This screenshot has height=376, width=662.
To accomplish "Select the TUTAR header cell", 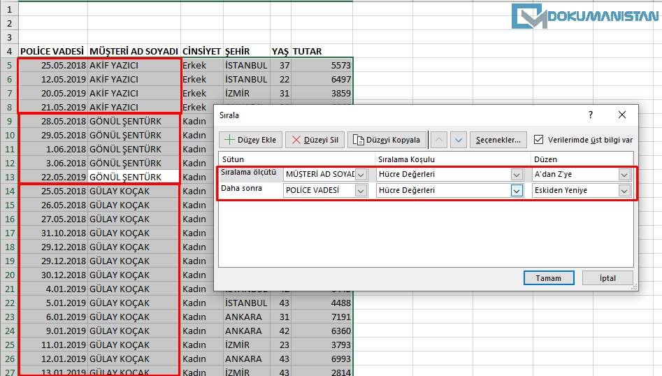I will [322, 52].
